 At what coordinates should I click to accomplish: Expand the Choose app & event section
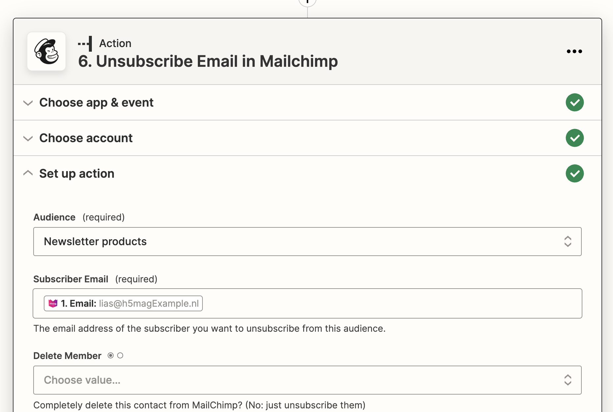pyautogui.click(x=28, y=103)
